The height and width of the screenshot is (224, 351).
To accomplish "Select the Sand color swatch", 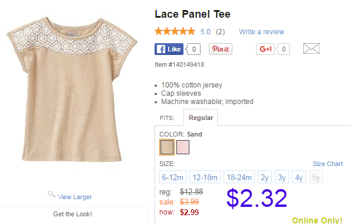I will pos(167,147).
